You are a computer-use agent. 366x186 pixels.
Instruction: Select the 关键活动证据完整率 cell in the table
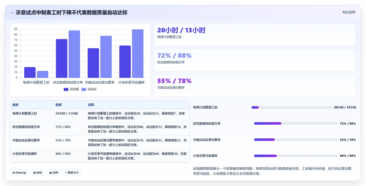click(x=26, y=140)
